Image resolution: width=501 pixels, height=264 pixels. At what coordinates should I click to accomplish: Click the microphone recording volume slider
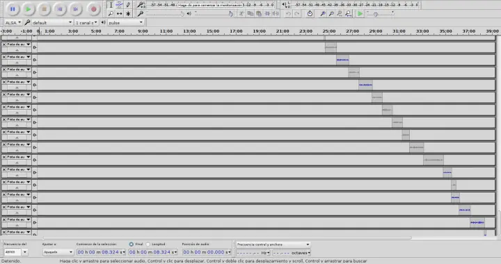(x=165, y=13)
